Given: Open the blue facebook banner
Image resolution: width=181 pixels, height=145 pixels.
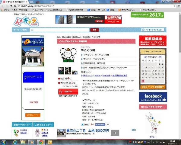Looking at the screenshot, I should click(x=153, y=97).
